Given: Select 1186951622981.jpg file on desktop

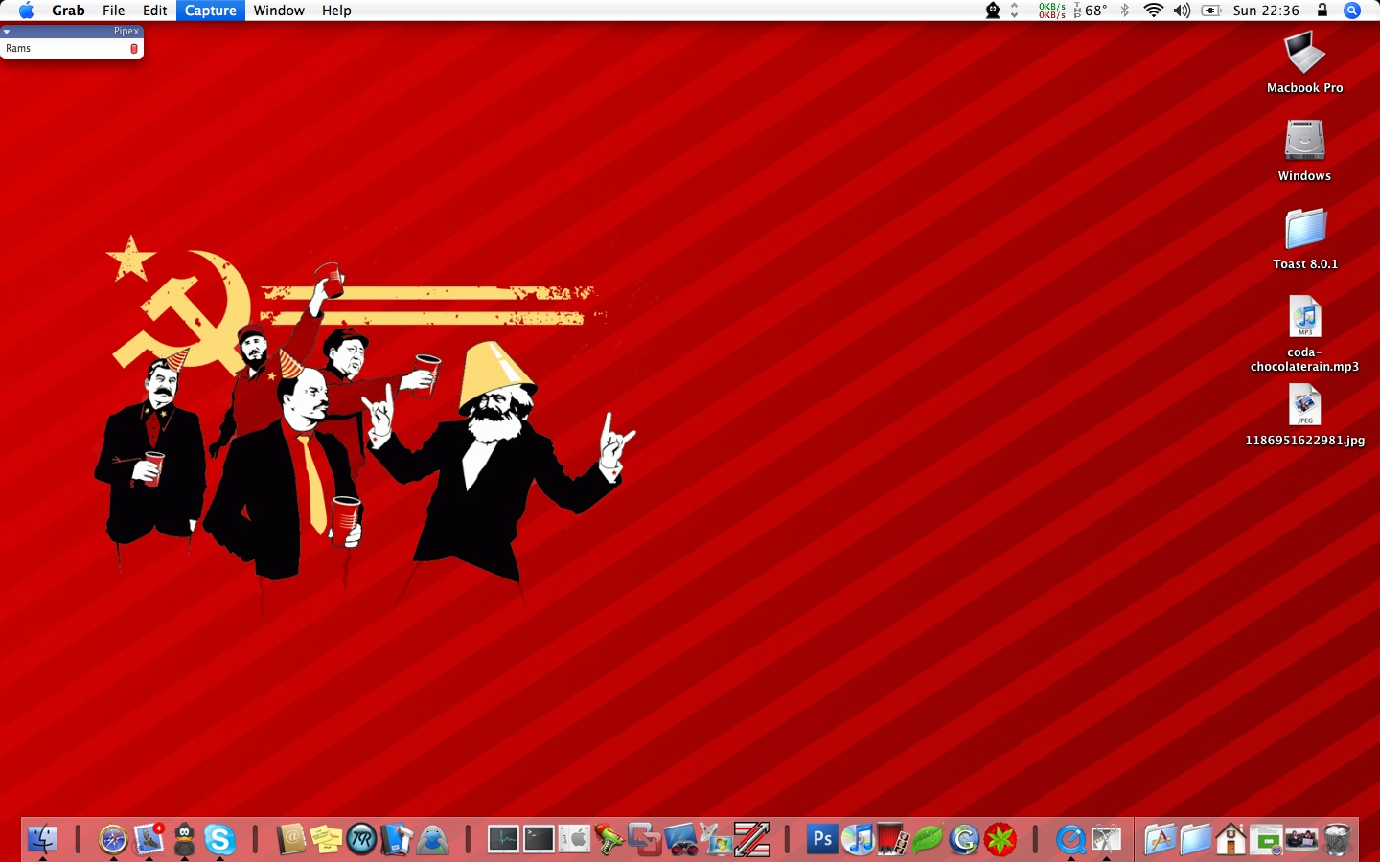Looking at the screenshot, I should tap(1304, 405).
